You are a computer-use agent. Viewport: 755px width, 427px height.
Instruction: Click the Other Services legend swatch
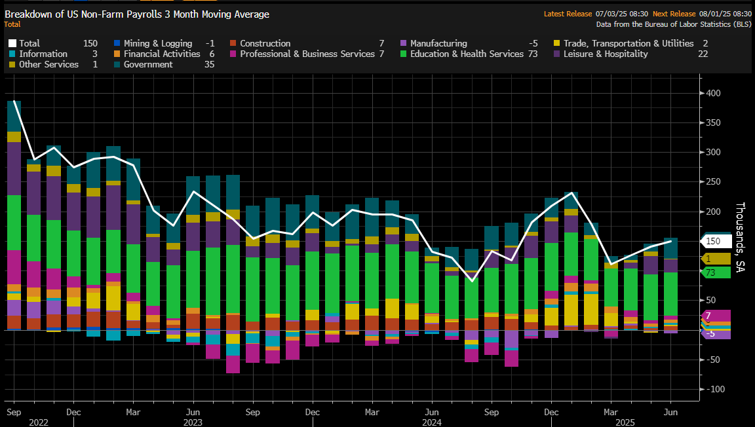[x=12, y=65]
